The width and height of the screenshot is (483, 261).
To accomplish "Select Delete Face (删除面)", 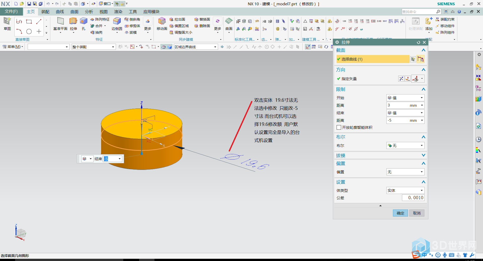I will point(202,26).
